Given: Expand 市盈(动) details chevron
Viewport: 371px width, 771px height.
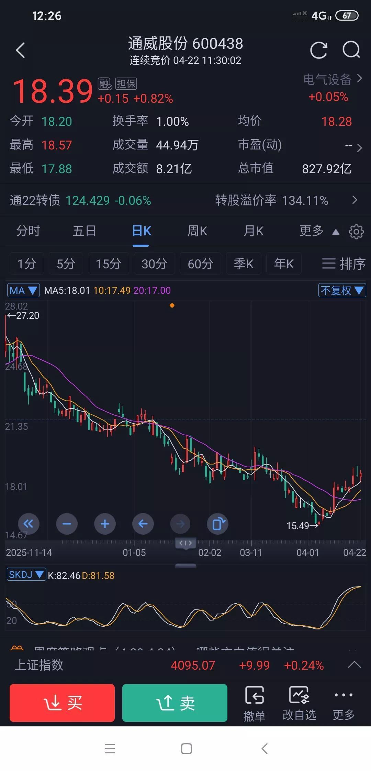Looking at the screenshot, I should point(359,148).
